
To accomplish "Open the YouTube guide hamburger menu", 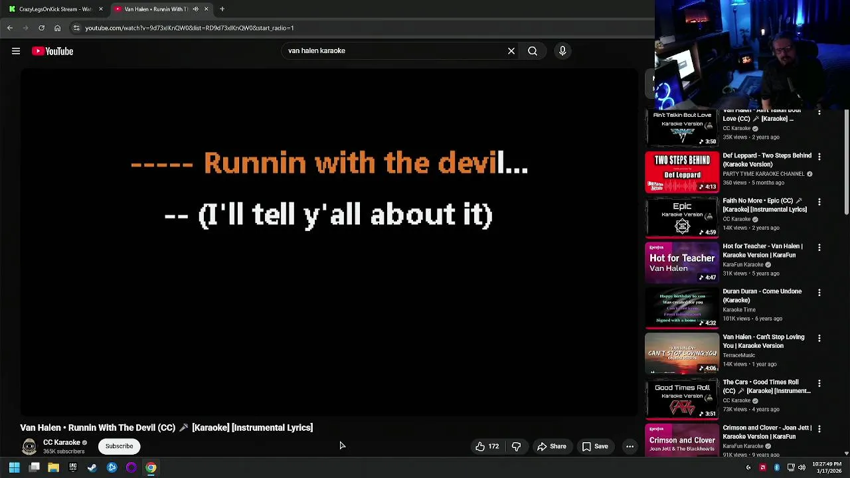I will [x=16, y=51].
